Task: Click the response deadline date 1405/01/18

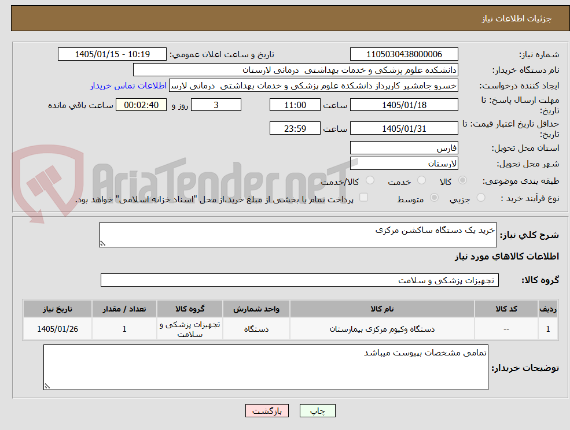Action: [x=404, y=105]
